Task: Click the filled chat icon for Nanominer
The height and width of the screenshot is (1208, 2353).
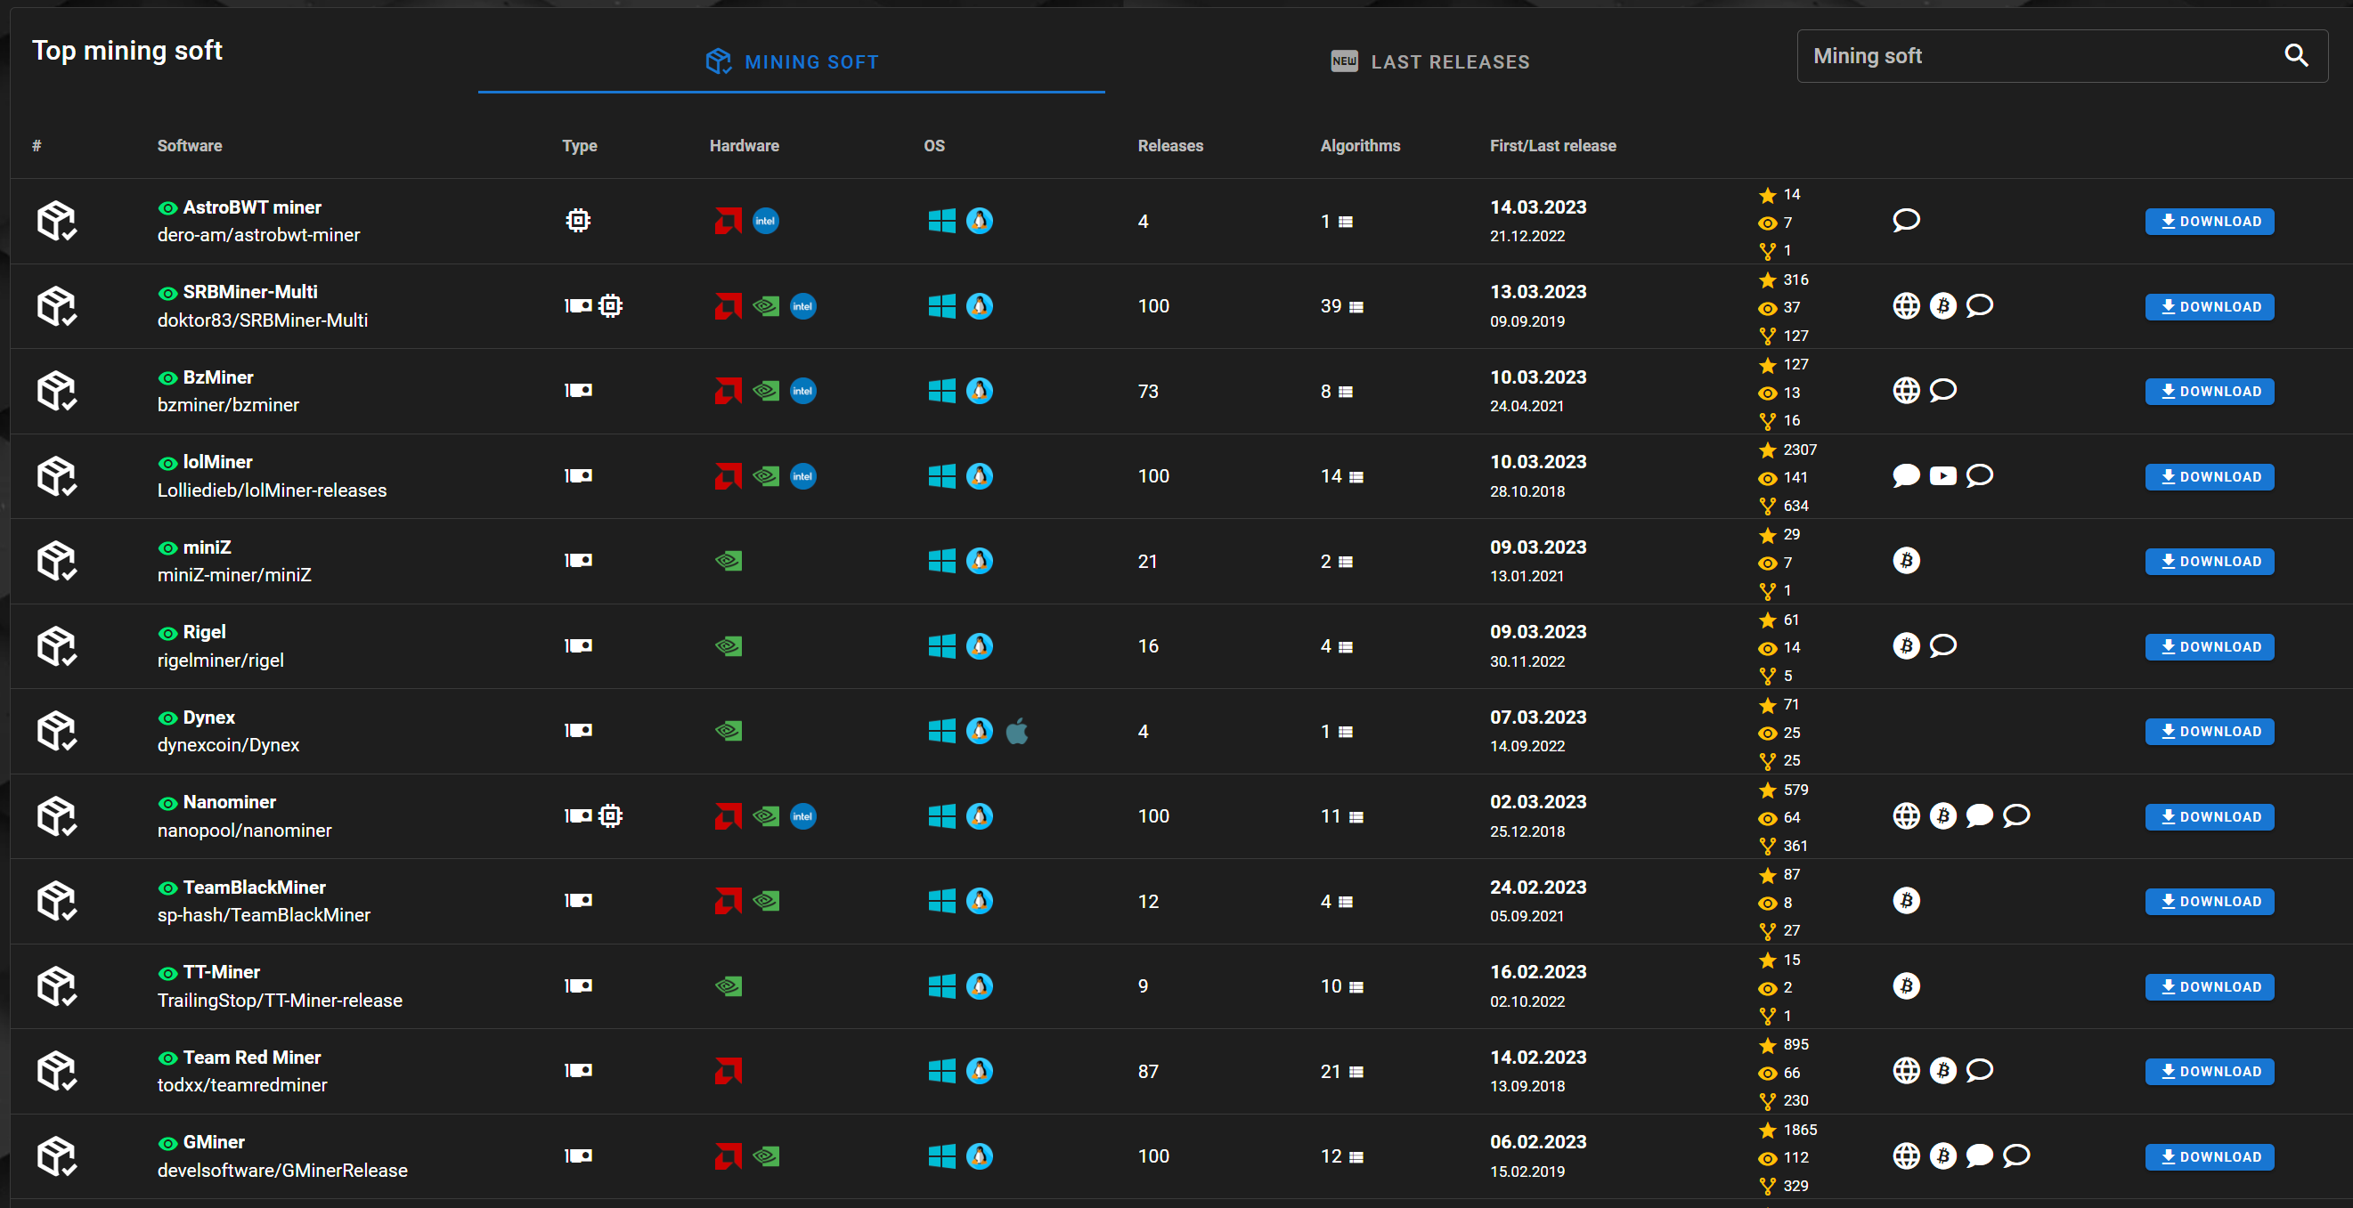Action: coord(1978,815)
